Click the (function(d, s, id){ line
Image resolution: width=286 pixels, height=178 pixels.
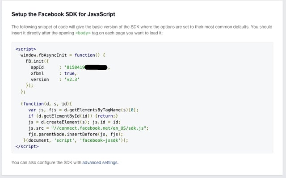[46, 104]
